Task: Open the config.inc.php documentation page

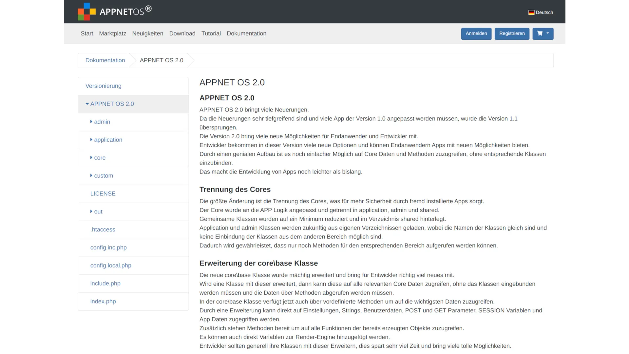Action: coord(108,247)
